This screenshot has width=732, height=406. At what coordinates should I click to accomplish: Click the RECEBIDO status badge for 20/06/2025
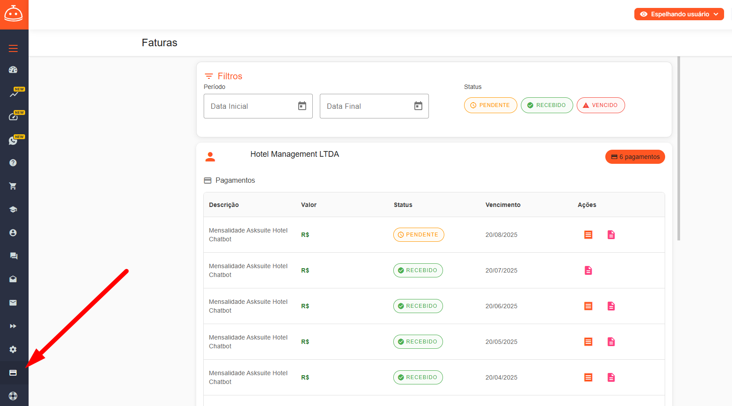coord(418,306)
